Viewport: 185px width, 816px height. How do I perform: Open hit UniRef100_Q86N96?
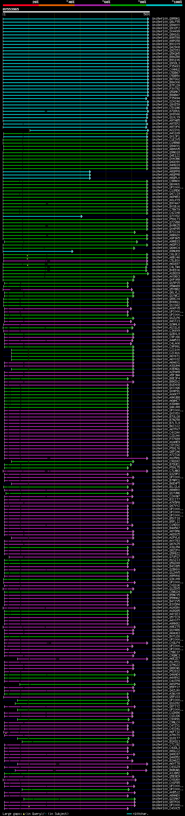point(166,168)
